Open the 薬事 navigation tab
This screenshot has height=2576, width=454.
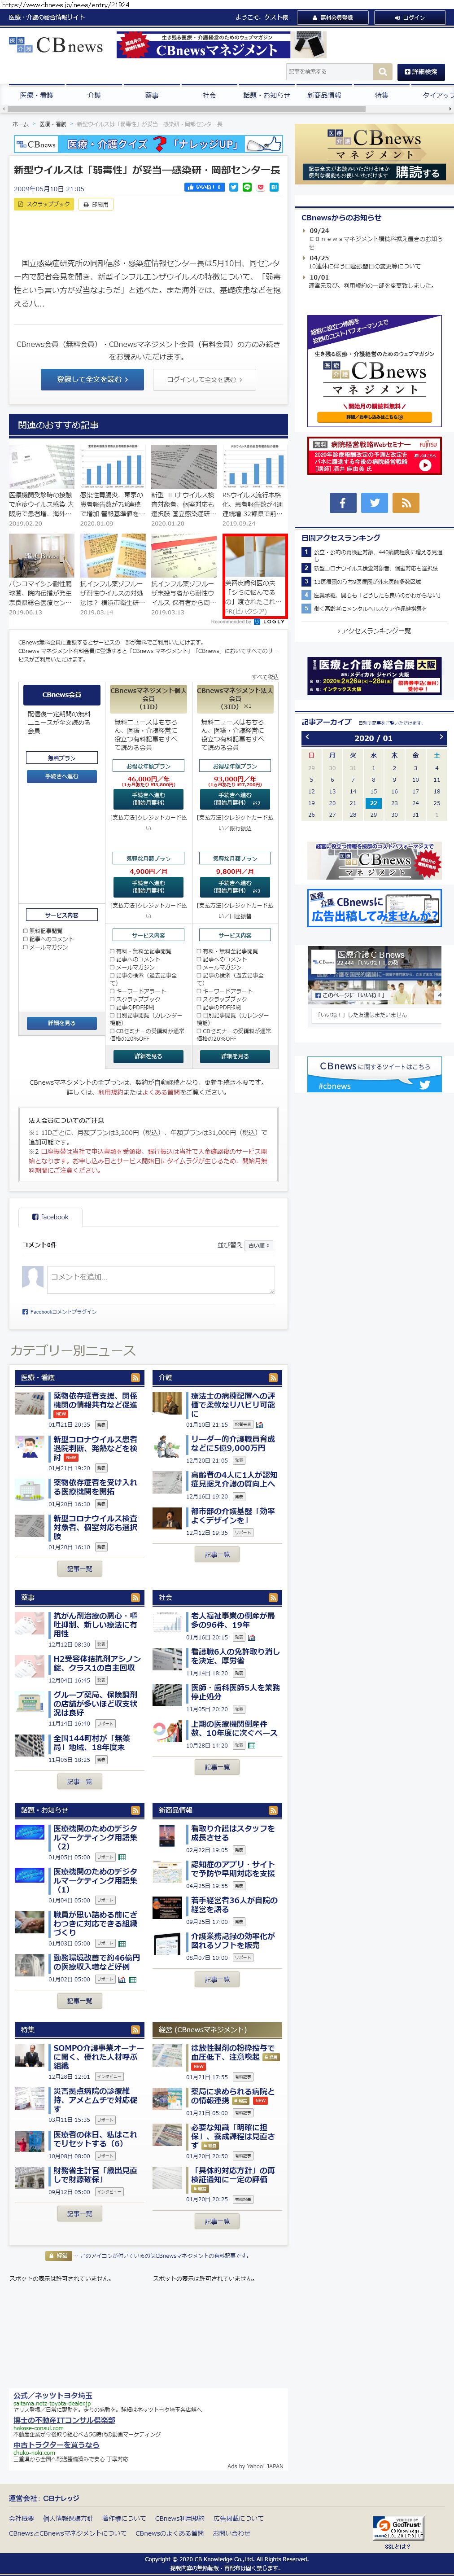152,95
